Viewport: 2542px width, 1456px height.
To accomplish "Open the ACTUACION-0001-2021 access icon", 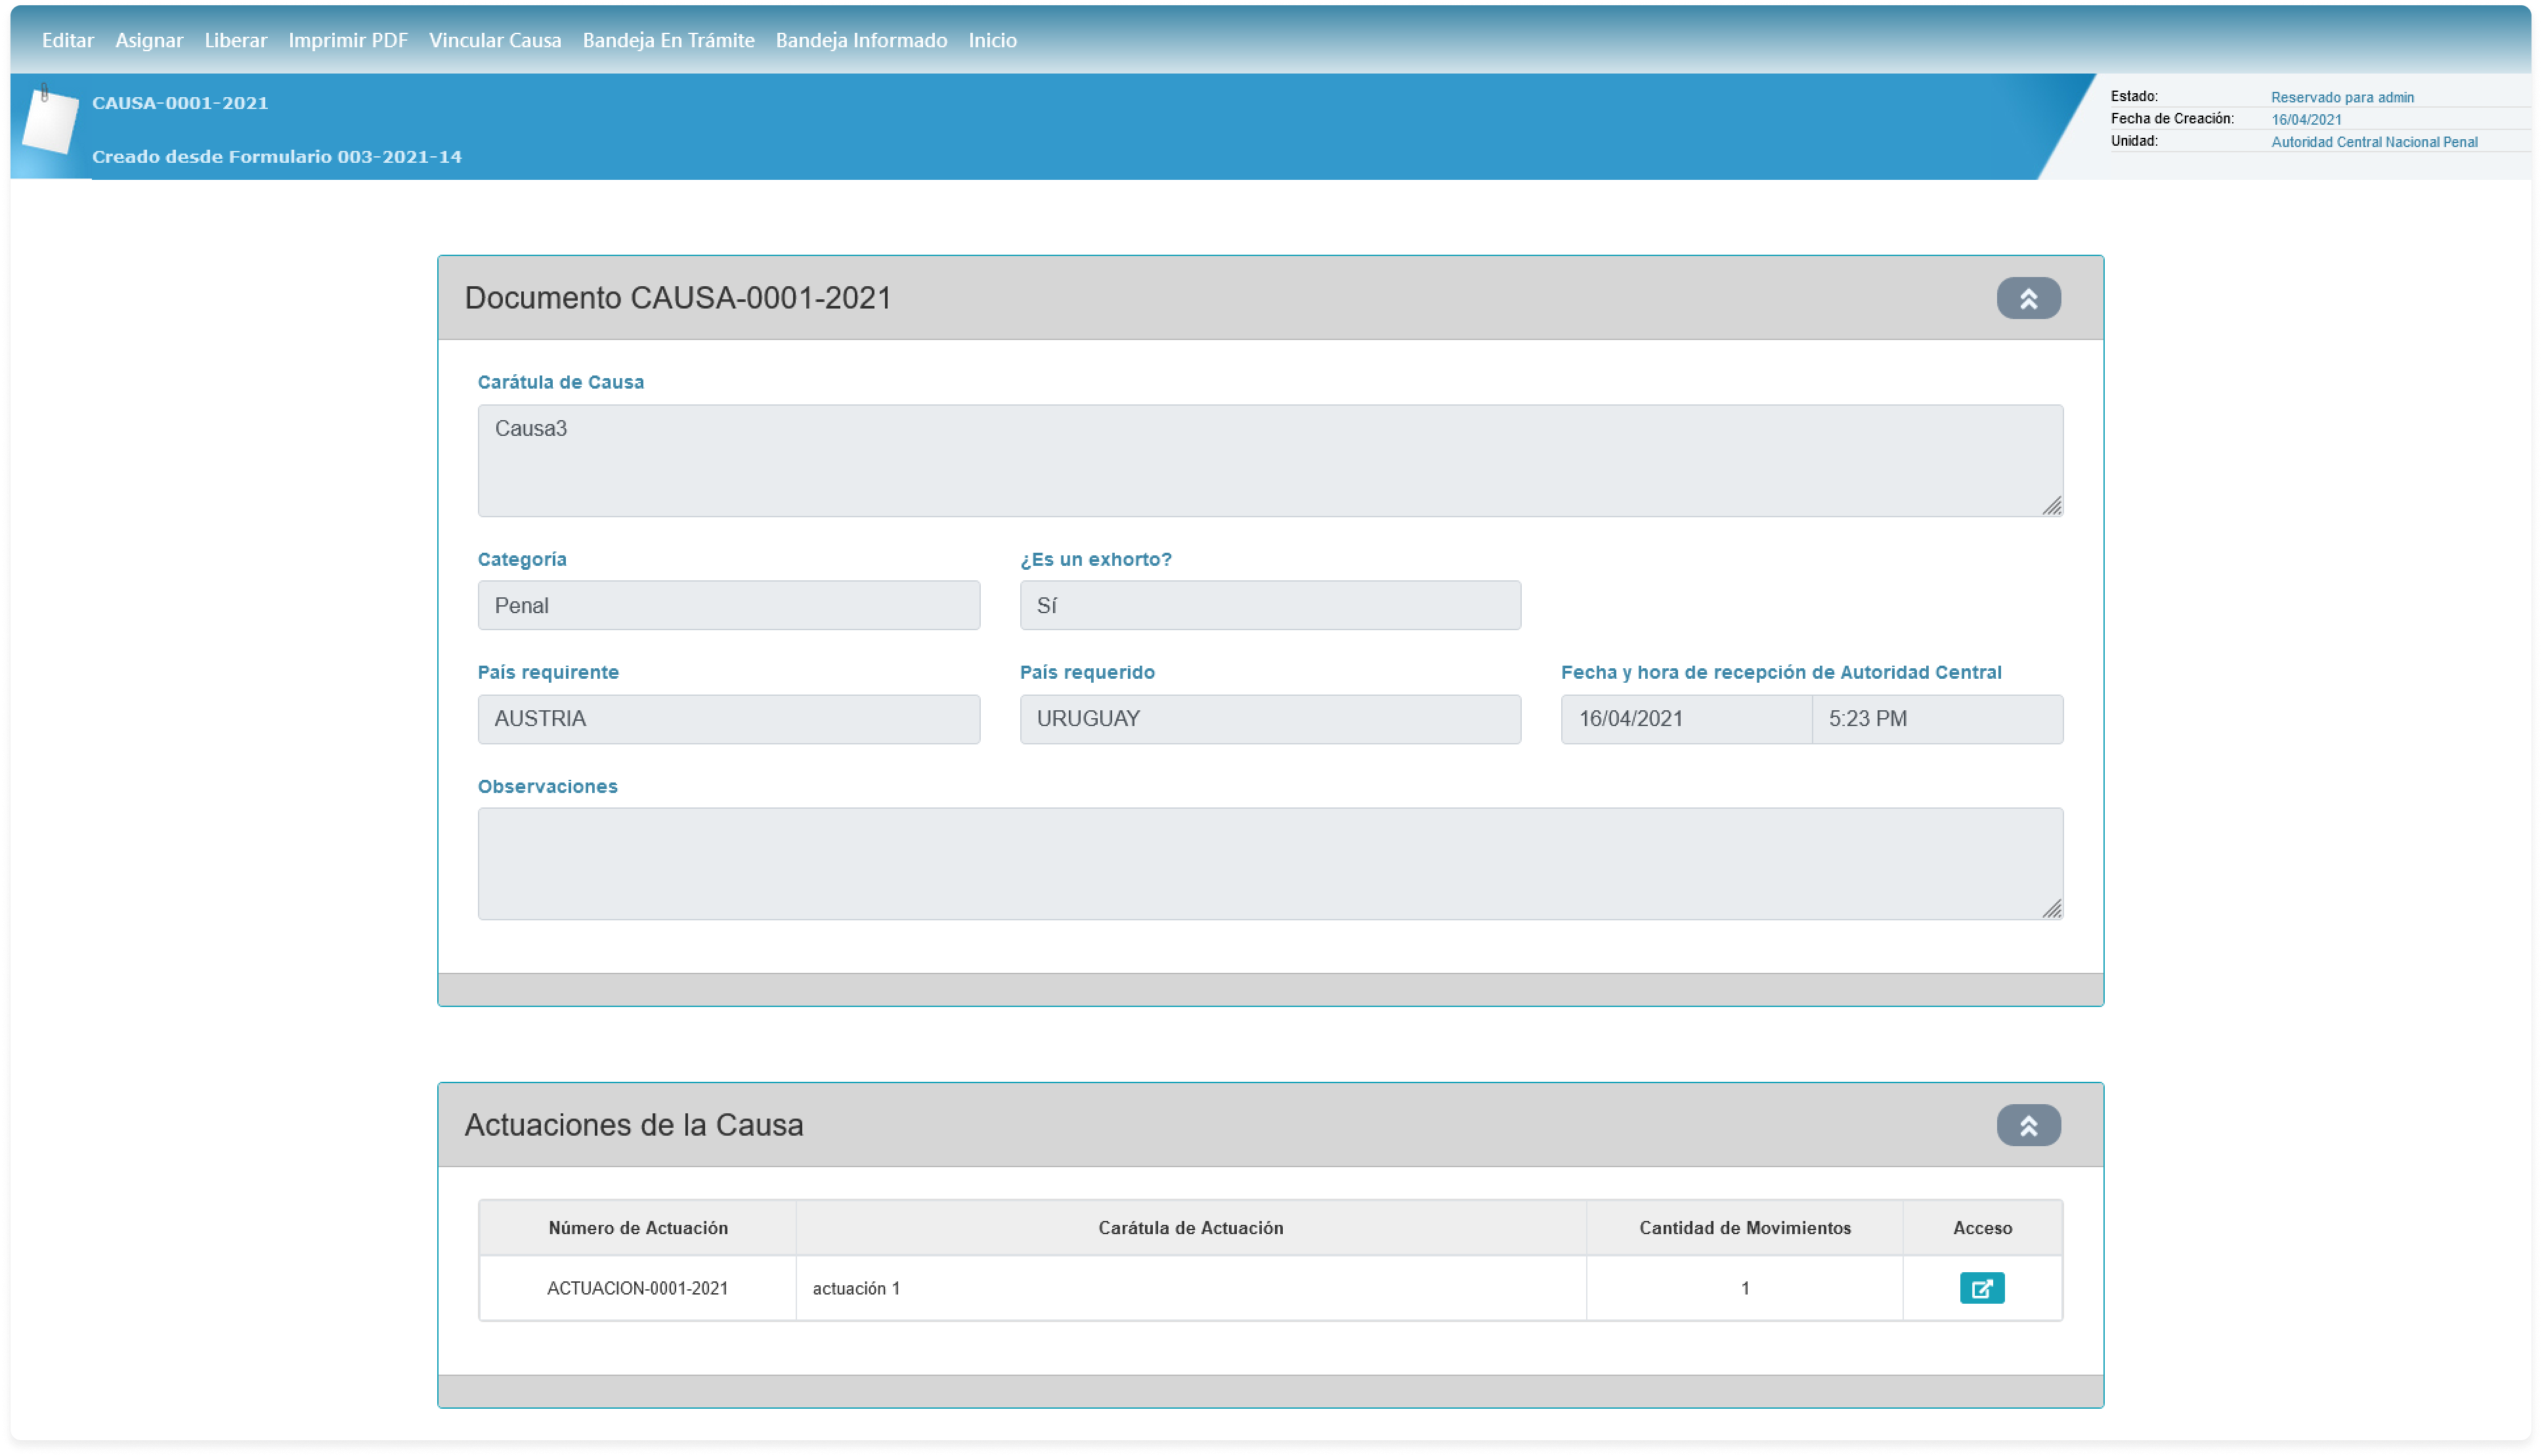I will coord(1981,1288).
